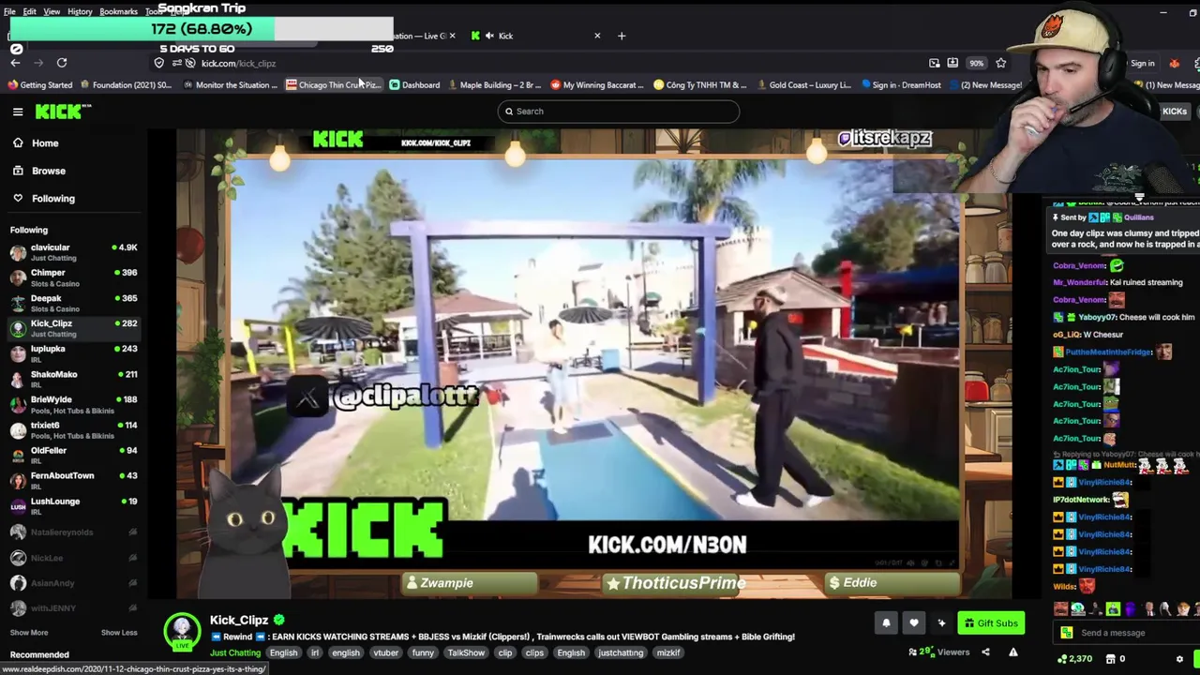Open BrieWylde channel in Following list

(73, 404)
